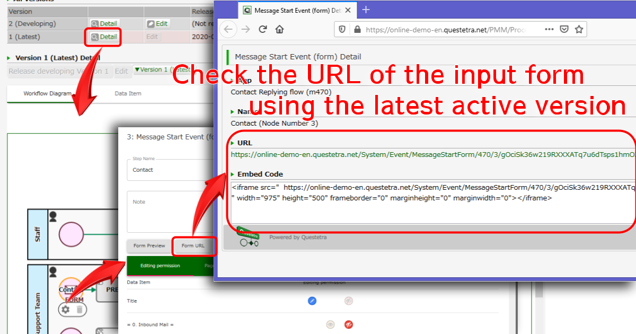Click the Questetra logo in the footer
636x334 pixels.
pos(248,237)
